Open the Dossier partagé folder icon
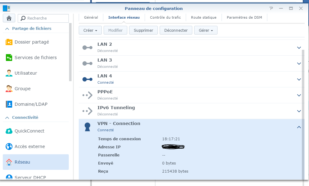 (9, 42)
